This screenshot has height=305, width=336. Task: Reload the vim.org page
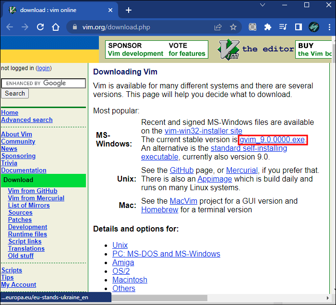pos(40,27)
